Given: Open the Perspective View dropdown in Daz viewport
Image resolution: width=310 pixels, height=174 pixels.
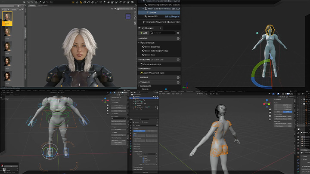Looking at the screenshot, I should [125, 9].
